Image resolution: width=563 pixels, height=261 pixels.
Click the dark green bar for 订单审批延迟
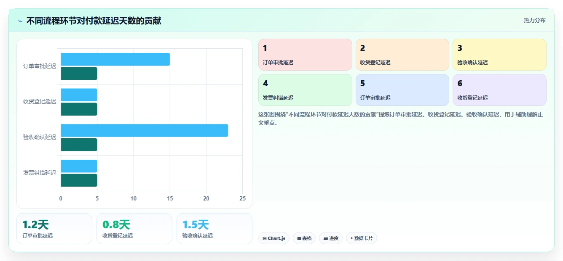click(79, 74)
